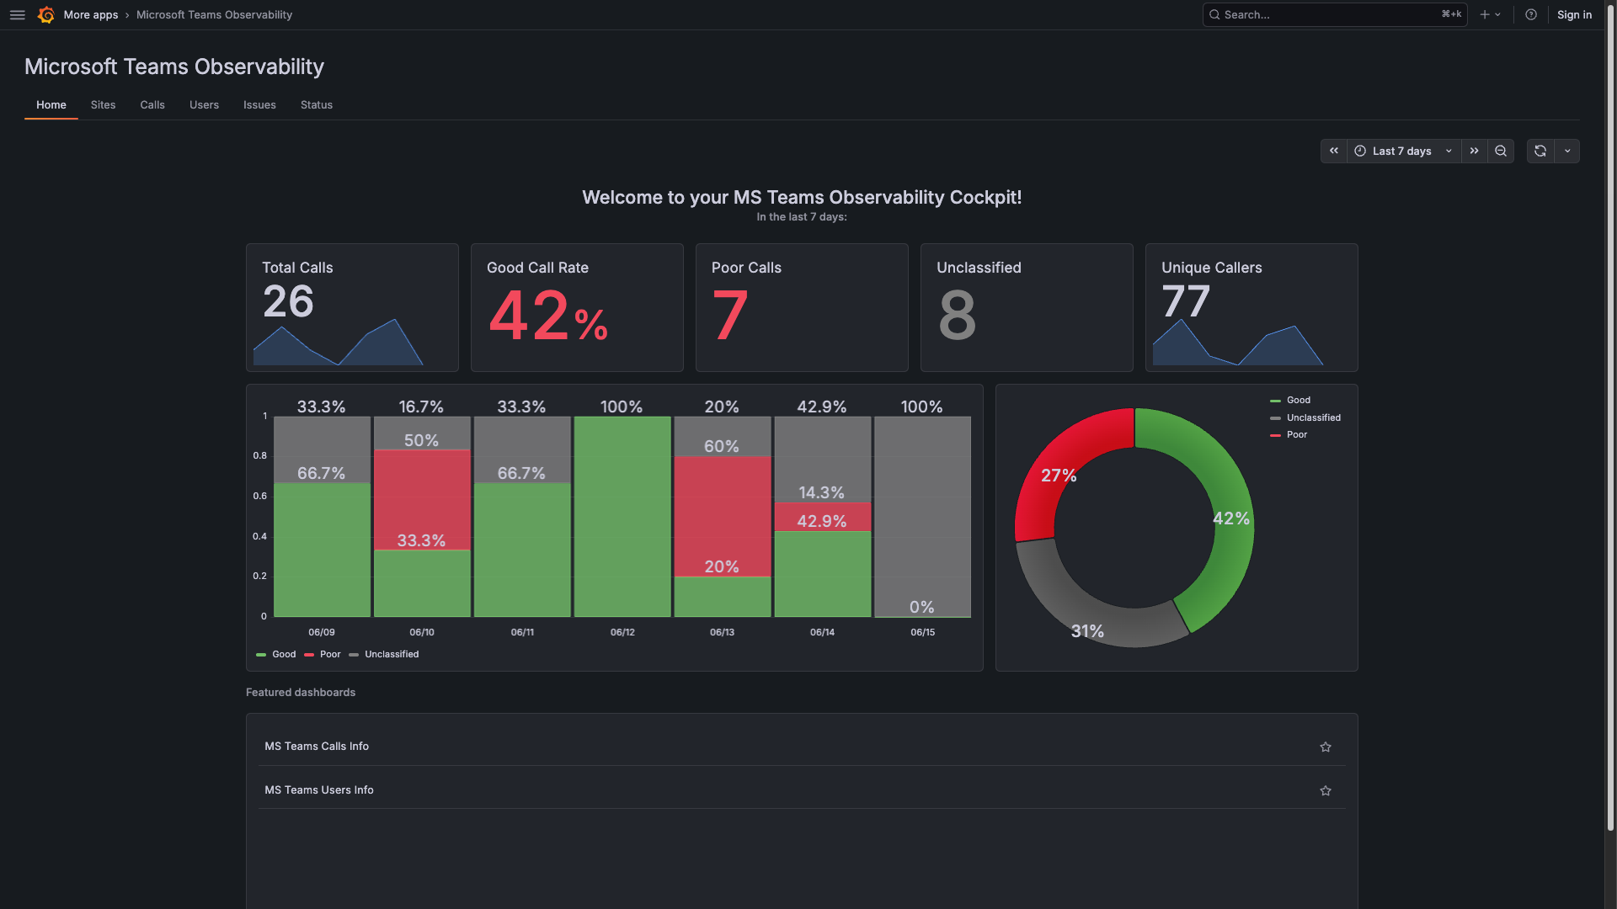The width and height of the screenshot is (1617, 909).
Task: Click the Total Calls sparkline graph
Action: [339, 343]
